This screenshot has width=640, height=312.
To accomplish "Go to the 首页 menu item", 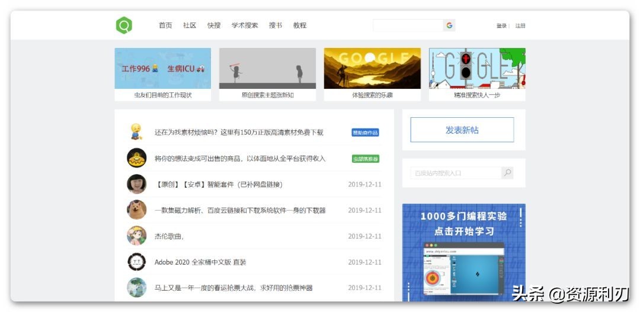I will [165, 25].
